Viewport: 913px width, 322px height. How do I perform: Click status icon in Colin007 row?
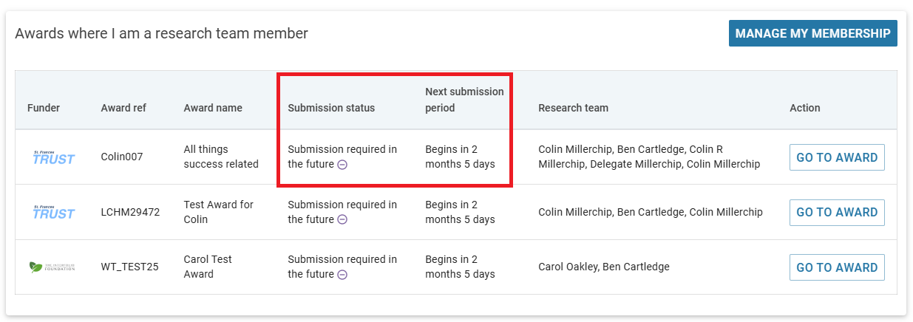(342, 165)
